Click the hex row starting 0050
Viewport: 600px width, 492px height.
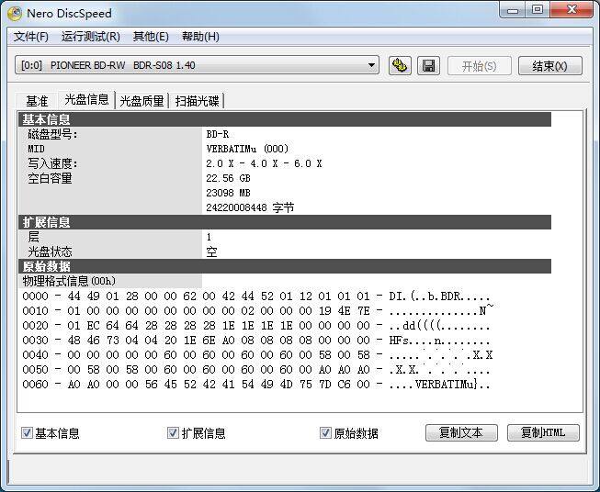(x=256, y=369)
